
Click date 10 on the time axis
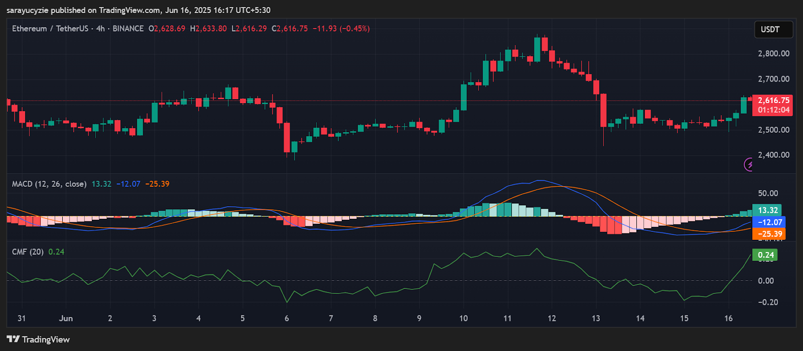[463, 318]
